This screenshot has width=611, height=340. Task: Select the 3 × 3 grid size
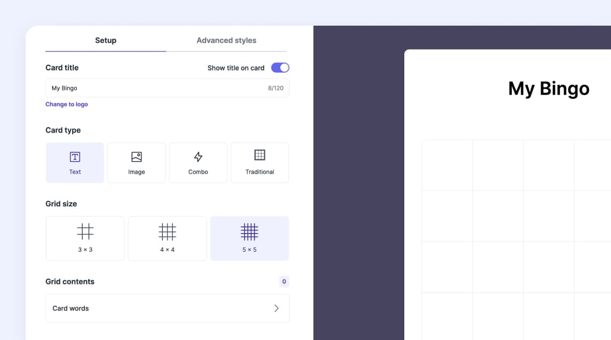(x=84, y=238)
